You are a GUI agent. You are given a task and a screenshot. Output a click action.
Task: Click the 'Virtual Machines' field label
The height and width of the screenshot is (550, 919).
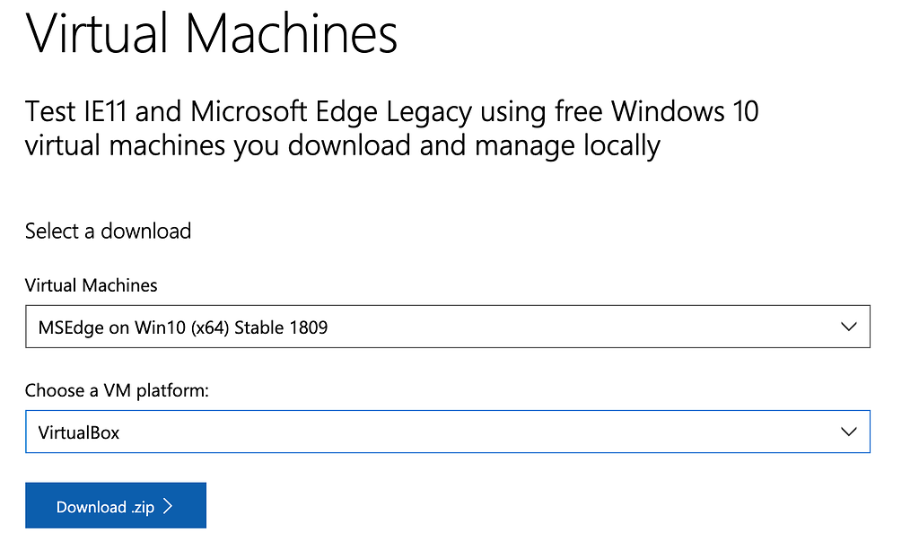pyautogui.click(x=91, y=285)
